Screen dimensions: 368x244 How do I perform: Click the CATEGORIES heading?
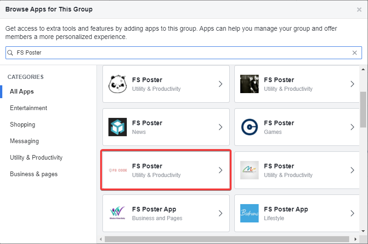click(26, 77)
